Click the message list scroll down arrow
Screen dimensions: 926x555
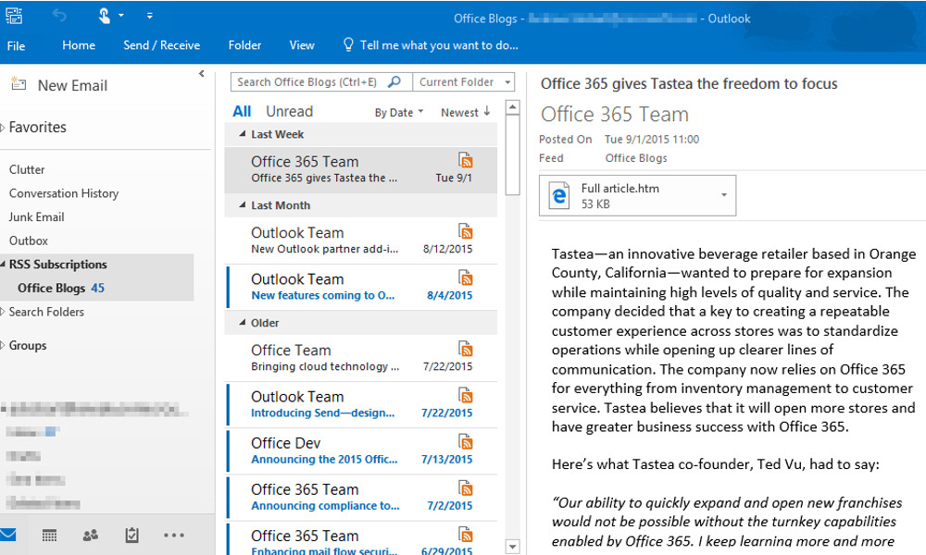[513, 547]
